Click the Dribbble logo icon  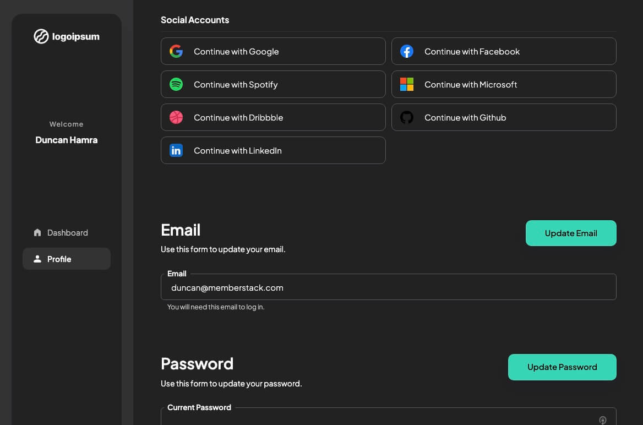click(x=176, y=118)
